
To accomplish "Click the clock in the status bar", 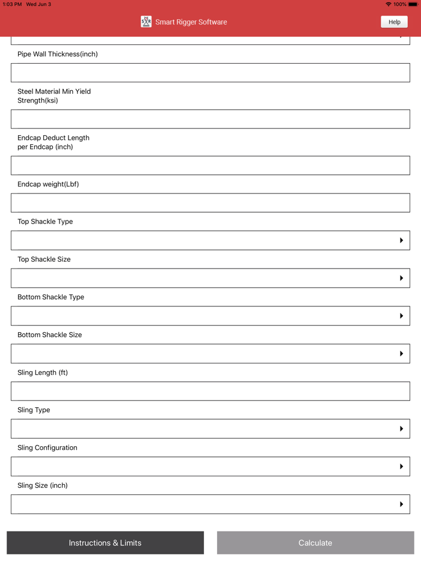I will (11, 4).
